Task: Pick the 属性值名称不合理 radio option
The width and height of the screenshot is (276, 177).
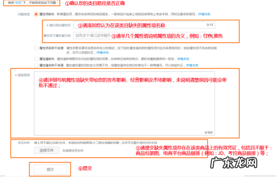Action: click(x=36, y=65)
